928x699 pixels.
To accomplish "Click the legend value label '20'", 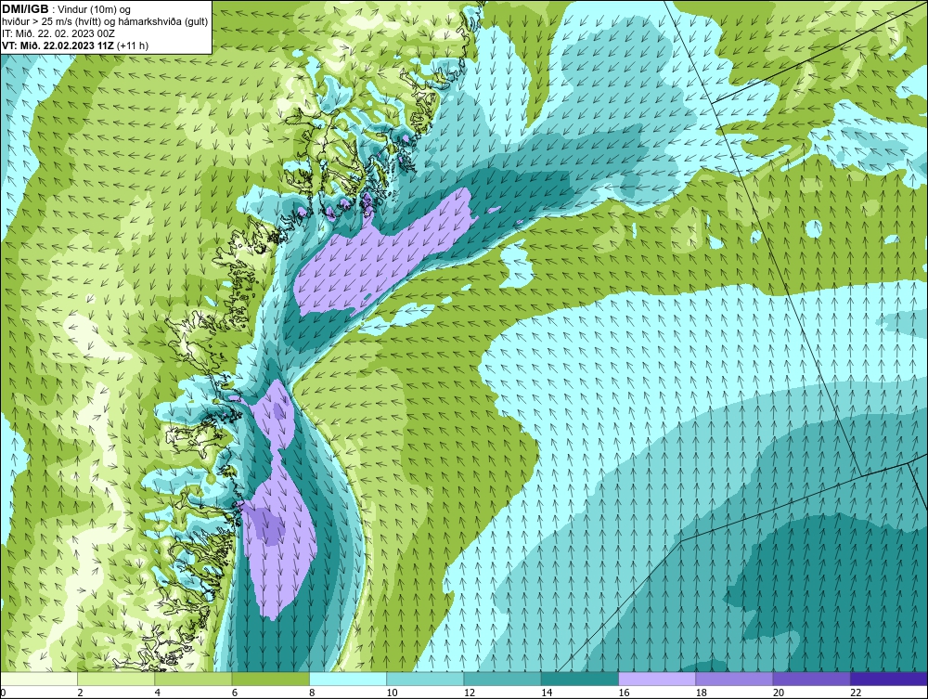I will click(x=779, y=693).
